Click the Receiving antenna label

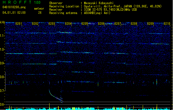(63, 13)
